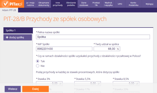Open the UPO section
Viewport: 157px width, 93px height.
[x=120, y=4]
